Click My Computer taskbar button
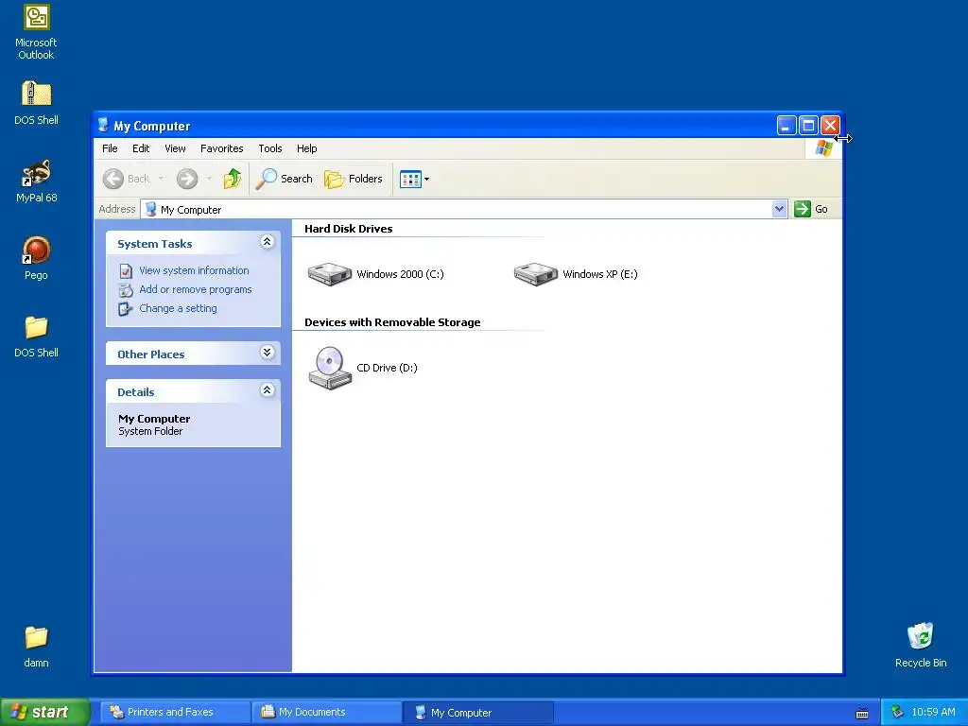The width and height of the screenshot is (968, 726). 477,712
